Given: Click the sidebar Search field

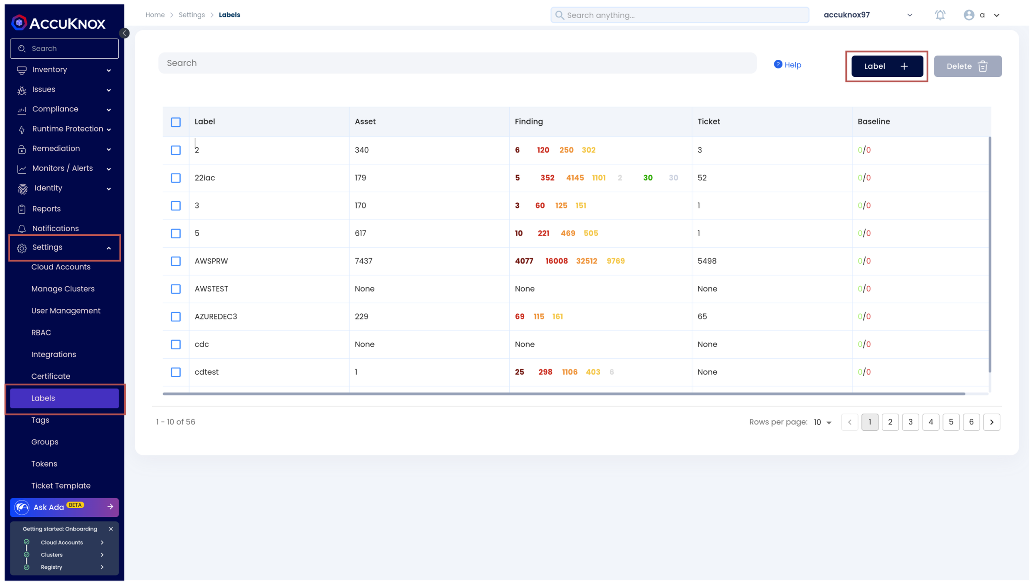Looking at the screenshot, I should click(x=65, y=48).
